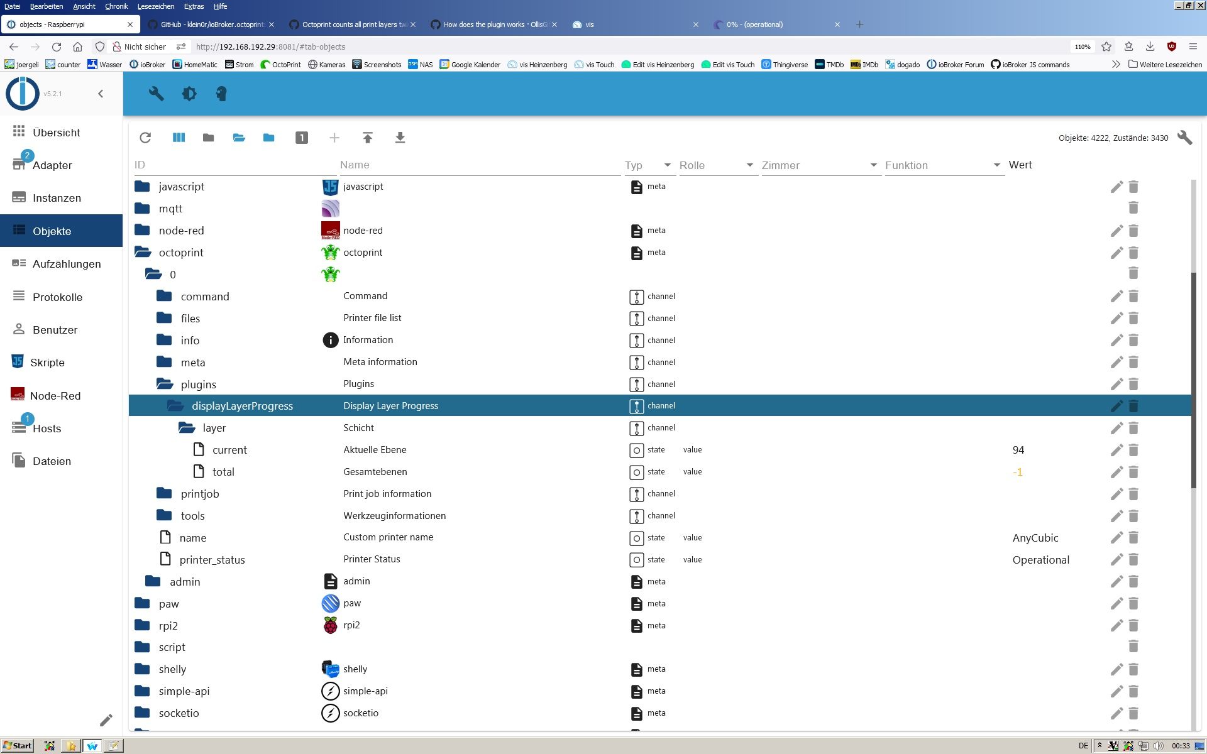Open the HomeMatic bookmark
1207x754 pixels.
point(195,64)
